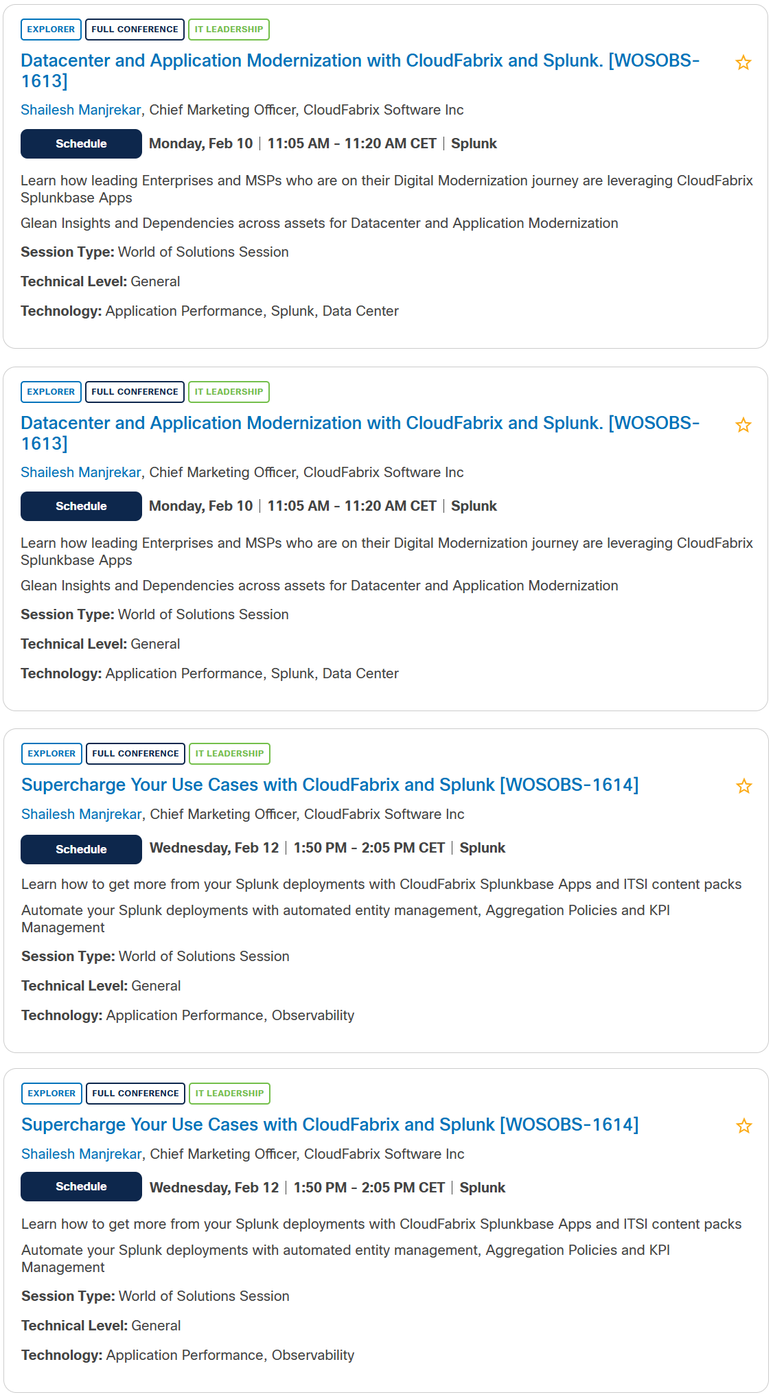Open the third card's Supercharge Your Use Cases title
Screen dimensions: 773x1397
[330, 785]
